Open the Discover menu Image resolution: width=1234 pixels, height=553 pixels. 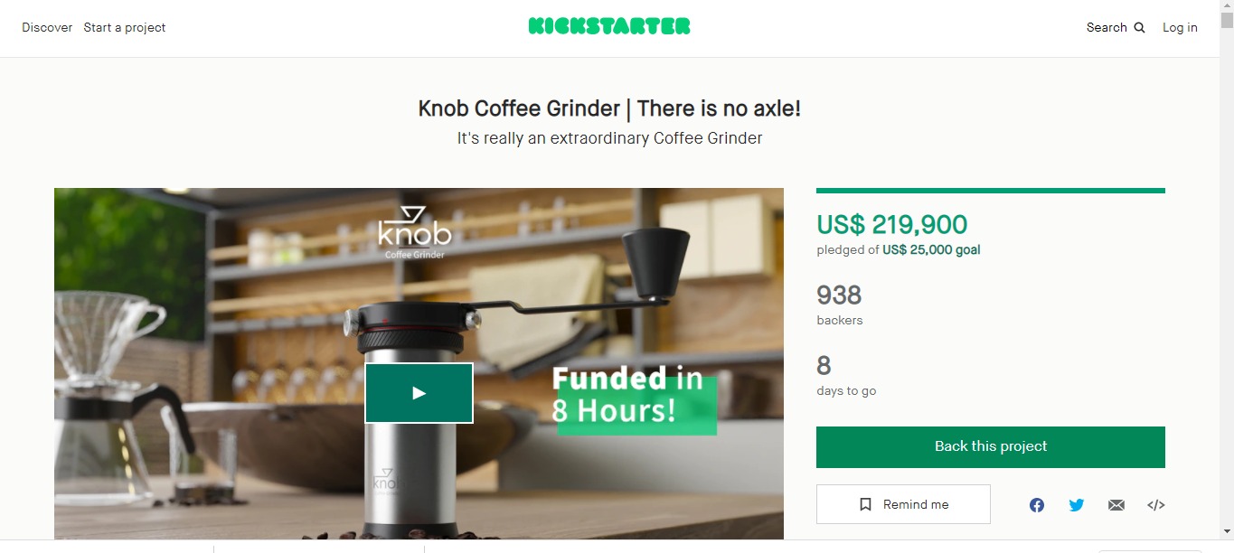47,28
